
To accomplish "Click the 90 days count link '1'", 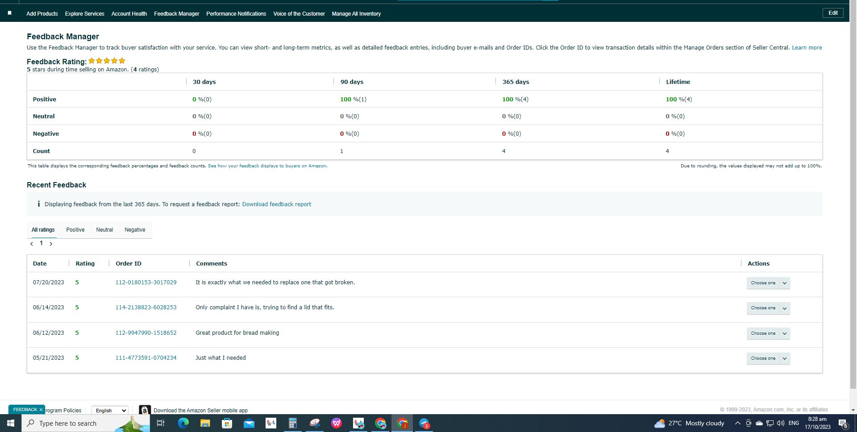I will [x=342, y=151].
